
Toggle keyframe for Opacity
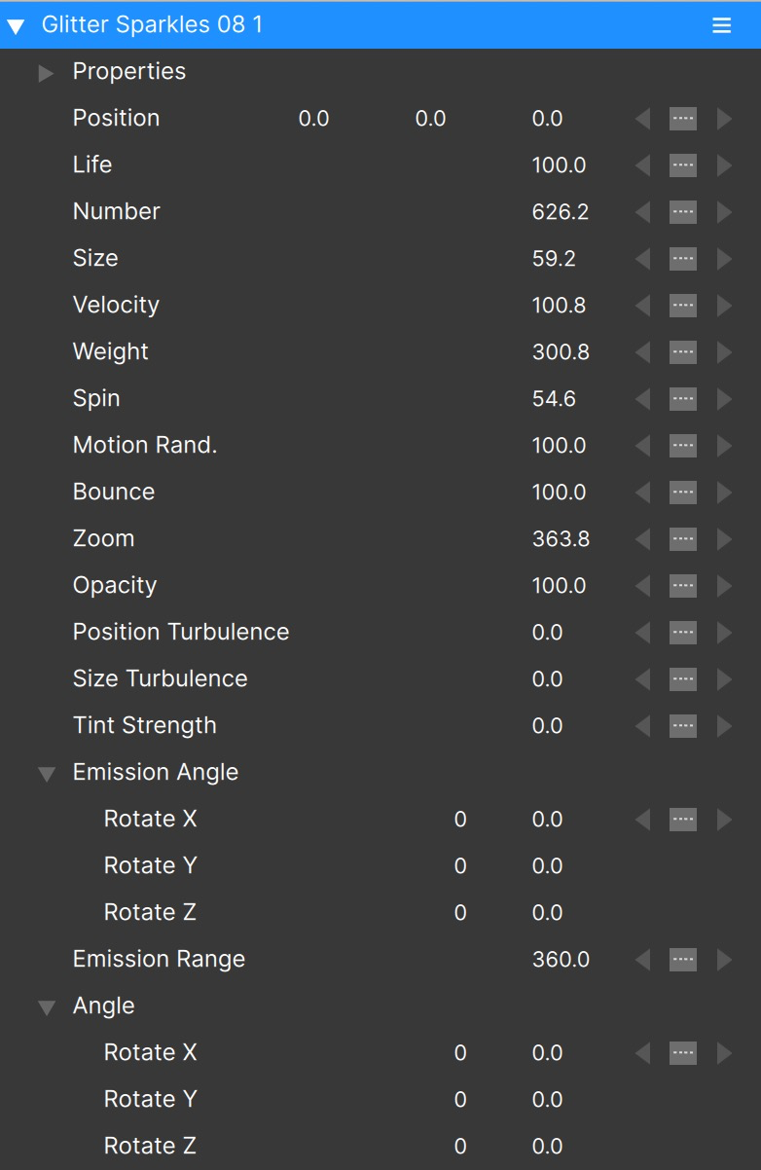coord(683,586)
